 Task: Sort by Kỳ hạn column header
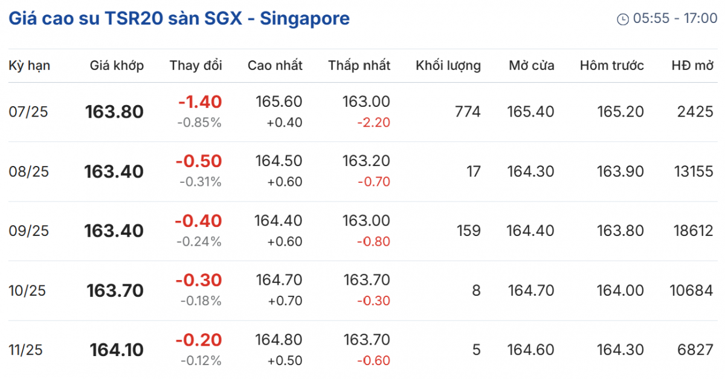click(x=30, y=66)
